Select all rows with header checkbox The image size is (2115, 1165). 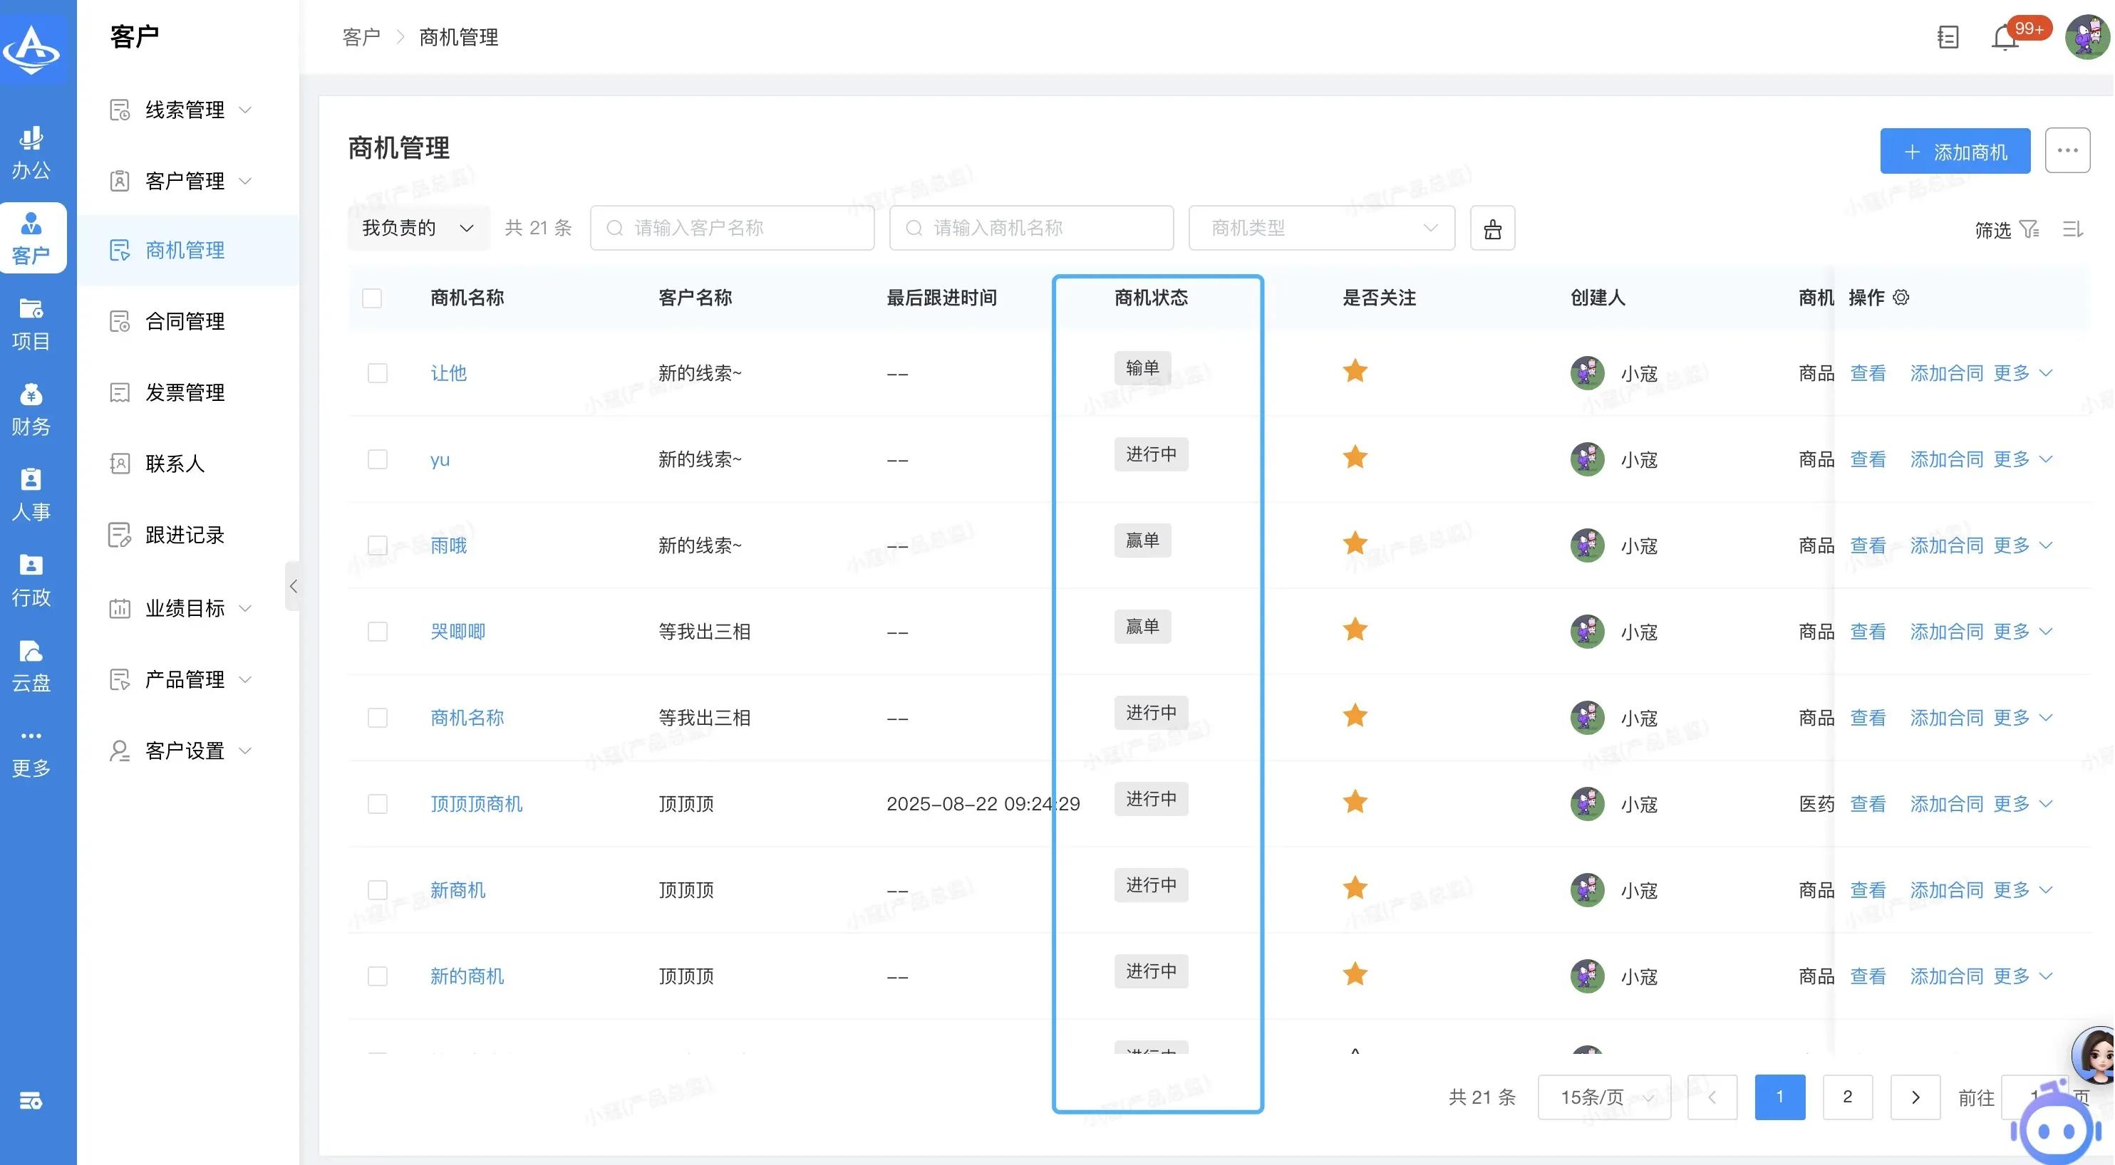[372, 298]
